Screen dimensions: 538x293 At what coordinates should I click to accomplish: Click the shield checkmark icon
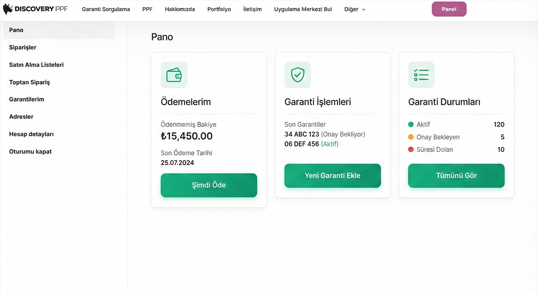298,75
